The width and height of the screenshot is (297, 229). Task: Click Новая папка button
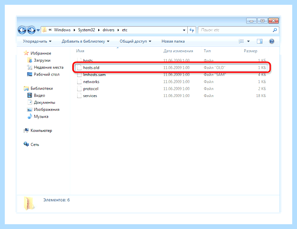coord(173,41)
